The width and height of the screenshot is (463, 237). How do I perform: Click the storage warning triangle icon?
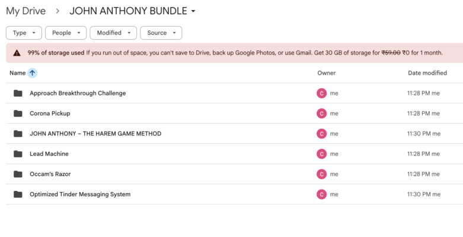(x=17, y=53)
